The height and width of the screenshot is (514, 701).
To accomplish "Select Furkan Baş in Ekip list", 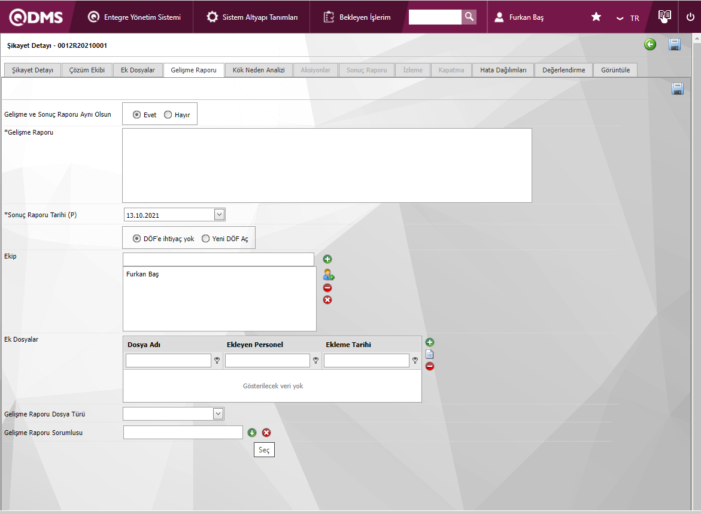I will pos(142,274).
